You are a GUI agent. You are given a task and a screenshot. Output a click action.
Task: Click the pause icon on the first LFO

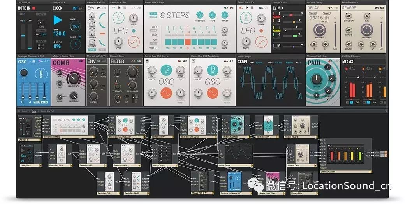124,8
